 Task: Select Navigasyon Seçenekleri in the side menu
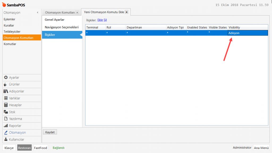[62, 27]
